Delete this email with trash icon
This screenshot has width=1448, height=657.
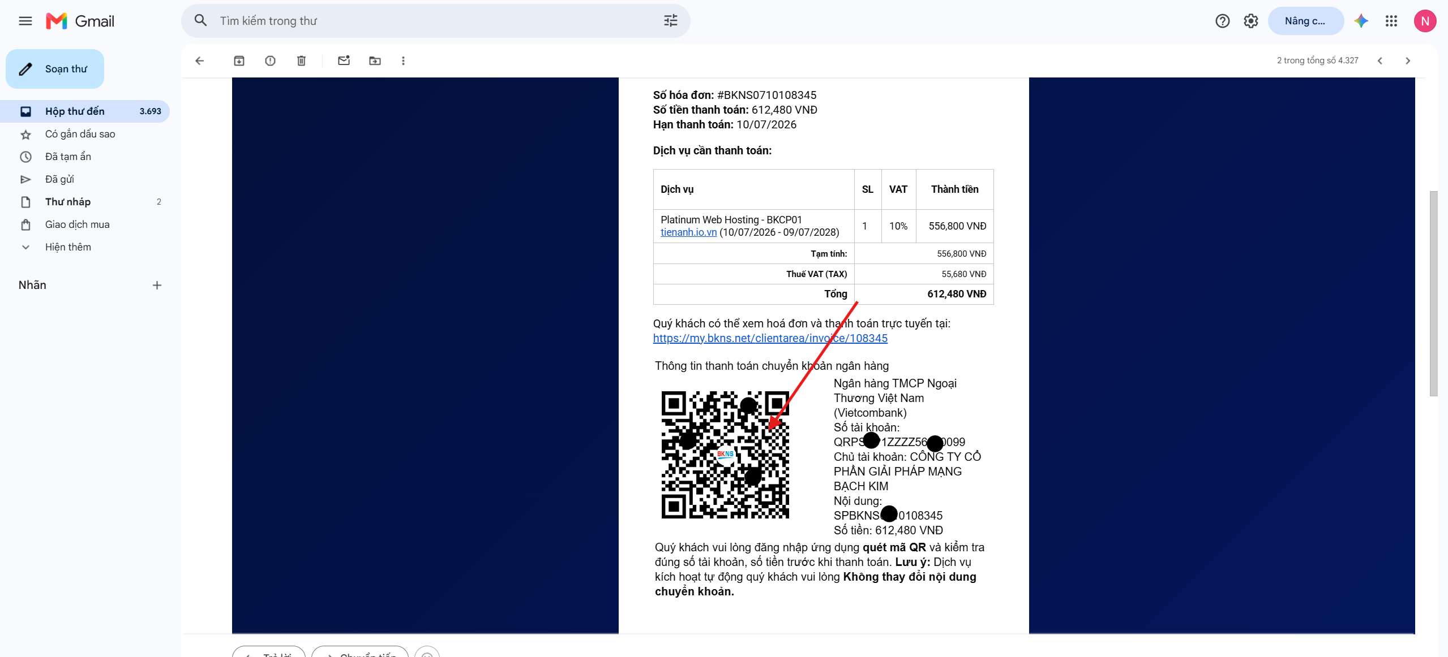pos(301,60)
